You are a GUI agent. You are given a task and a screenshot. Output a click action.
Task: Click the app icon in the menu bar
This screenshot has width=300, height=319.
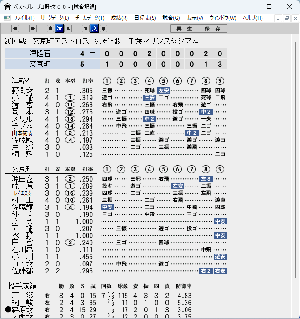coord(7,18)
